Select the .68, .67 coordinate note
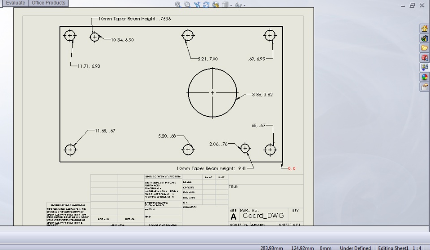The width and height of the screenshot is (430, 250). point(258,125)
